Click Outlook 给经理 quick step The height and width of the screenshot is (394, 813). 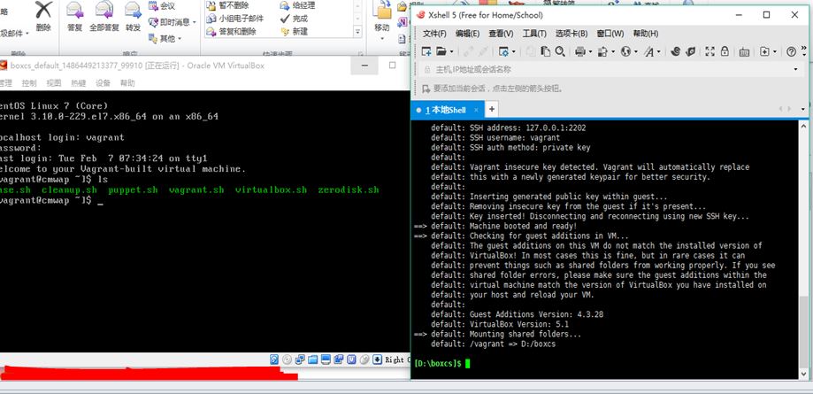297,5
